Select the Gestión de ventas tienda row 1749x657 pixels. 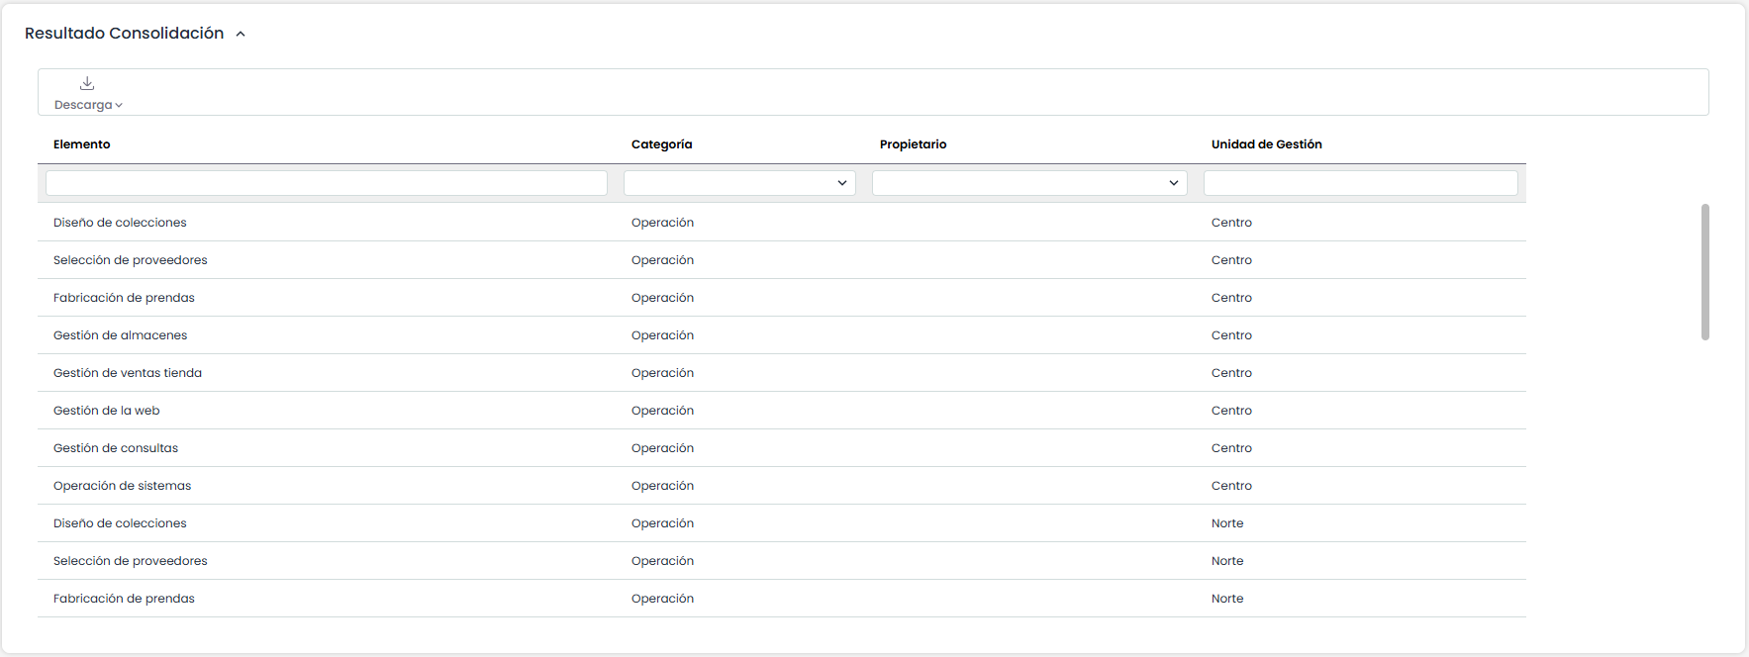[128, 373]
